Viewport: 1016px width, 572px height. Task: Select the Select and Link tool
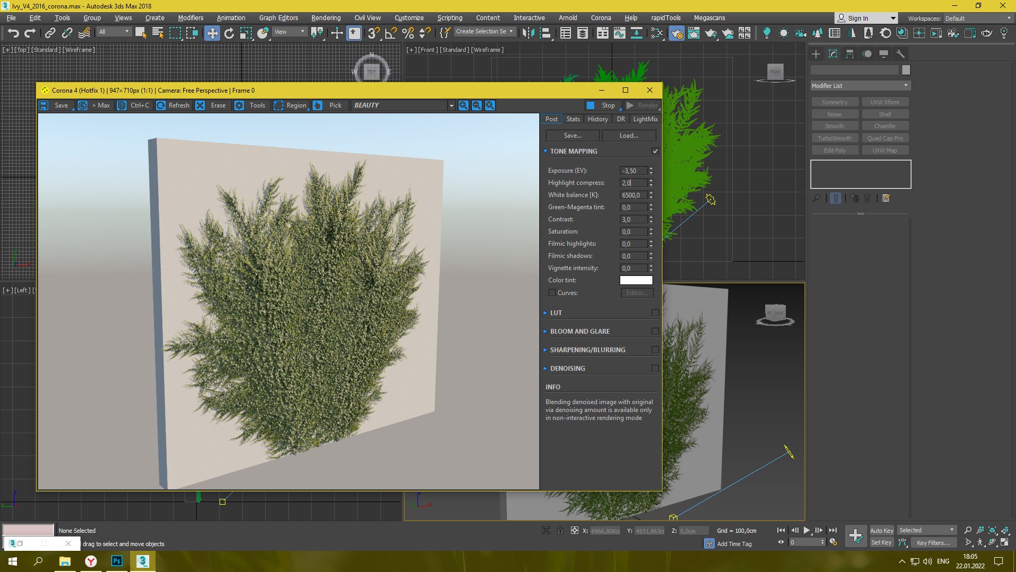point(50,33)
